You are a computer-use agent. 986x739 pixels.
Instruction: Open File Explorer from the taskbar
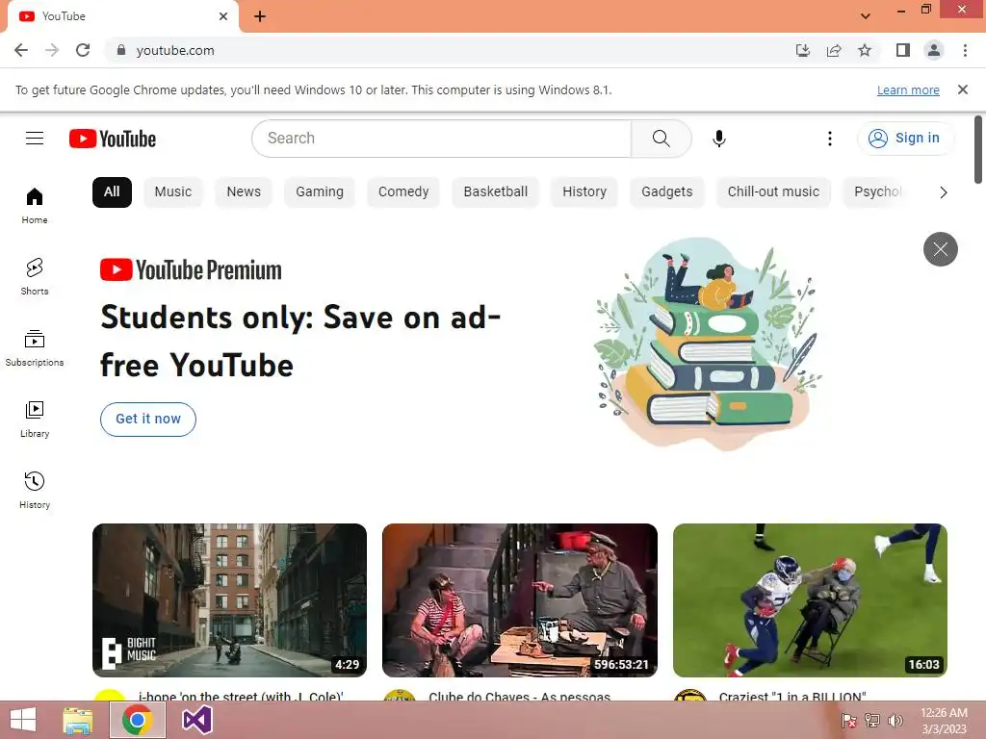(77, 720)
